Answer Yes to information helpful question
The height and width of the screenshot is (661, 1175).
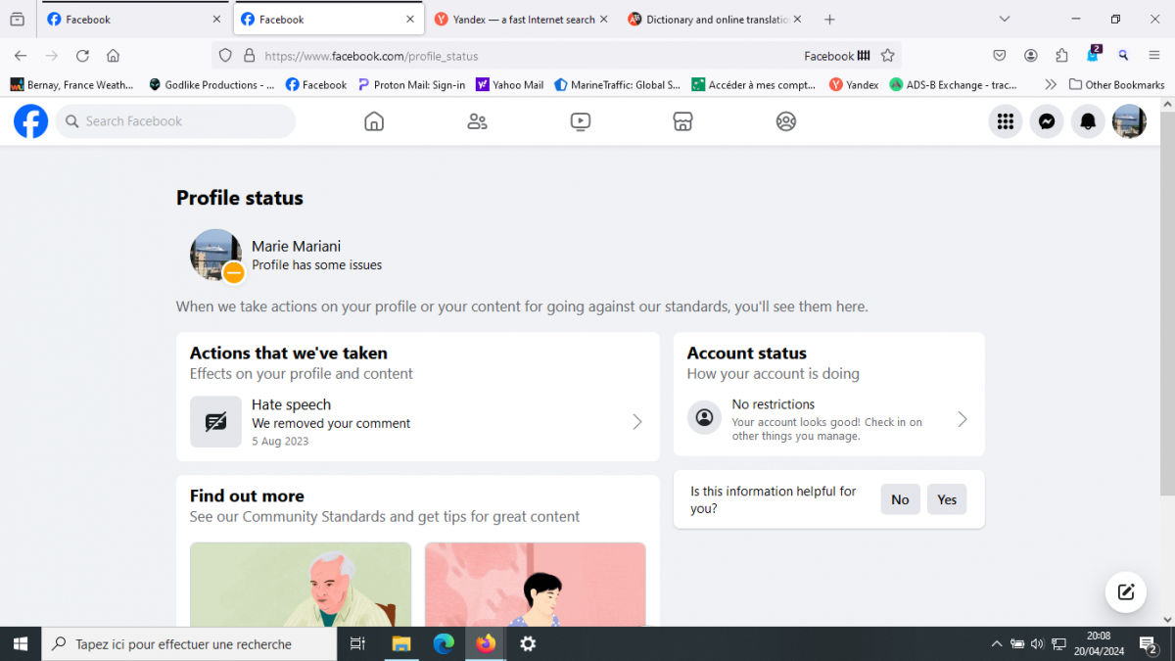[x=947, y=499]
